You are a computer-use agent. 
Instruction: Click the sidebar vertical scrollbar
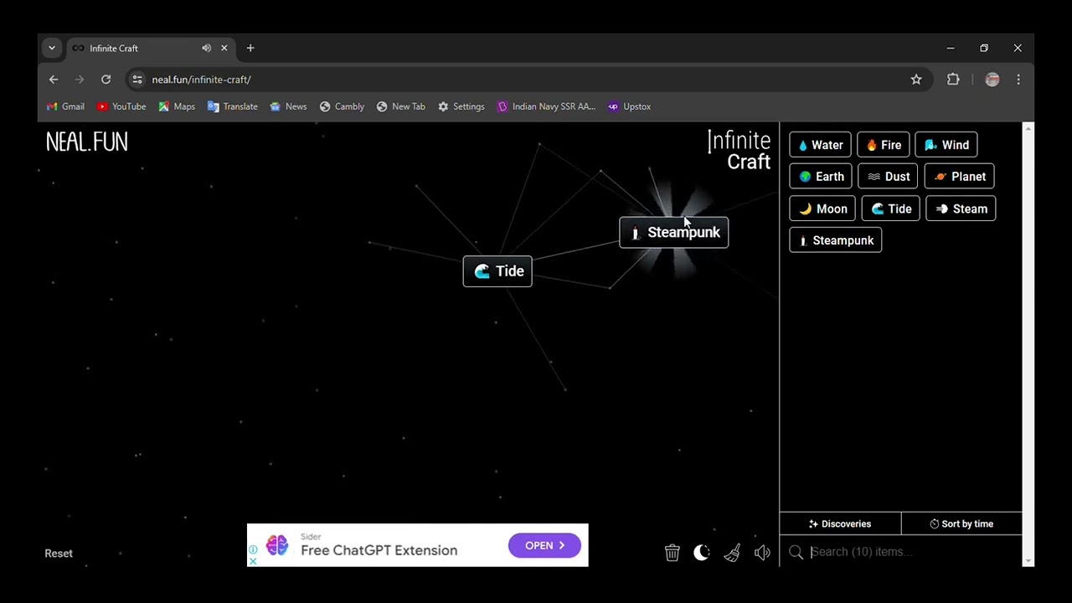(1028, 344)
